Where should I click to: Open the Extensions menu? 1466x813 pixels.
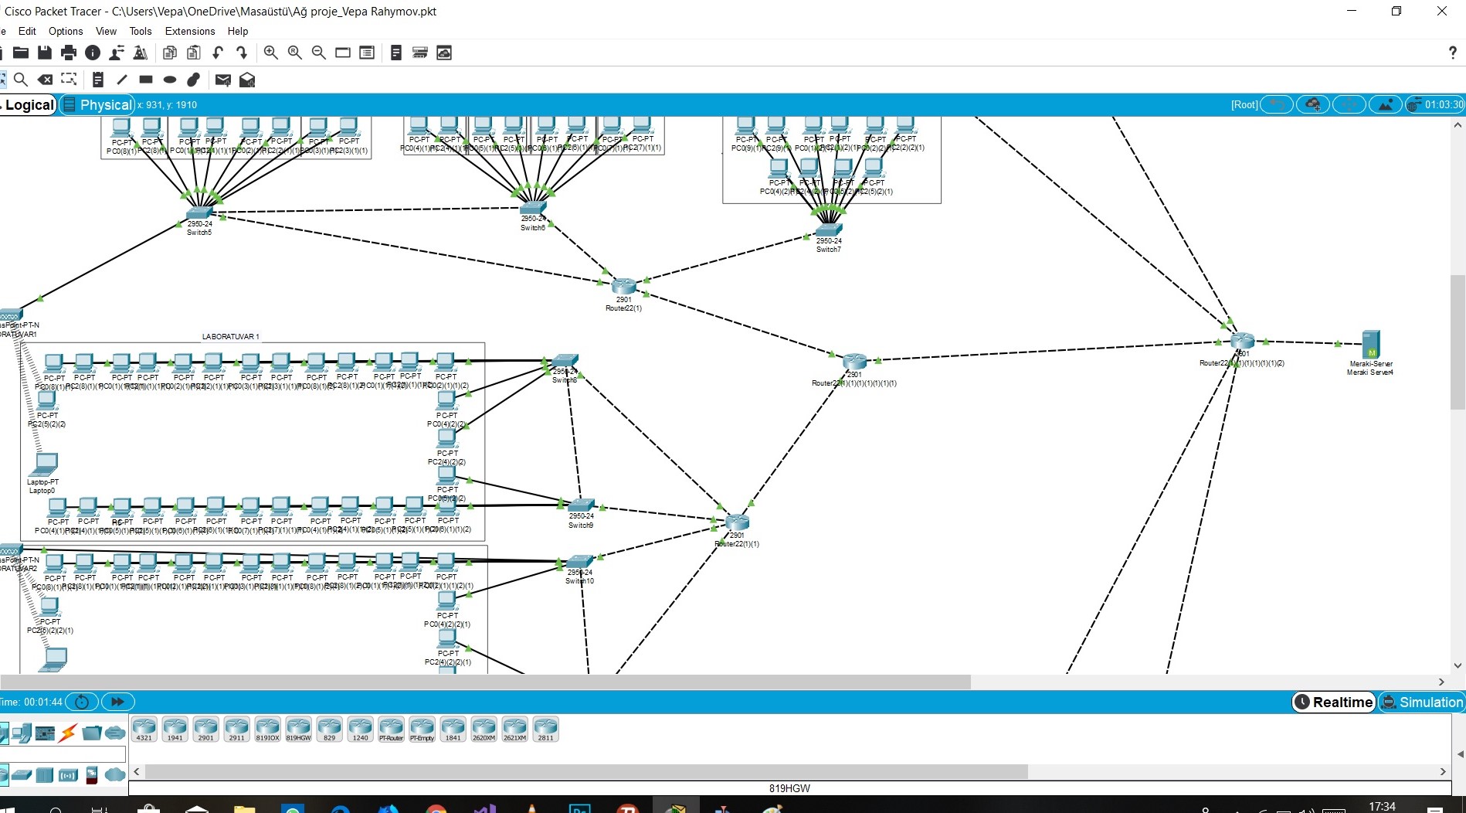pos(190,31)
